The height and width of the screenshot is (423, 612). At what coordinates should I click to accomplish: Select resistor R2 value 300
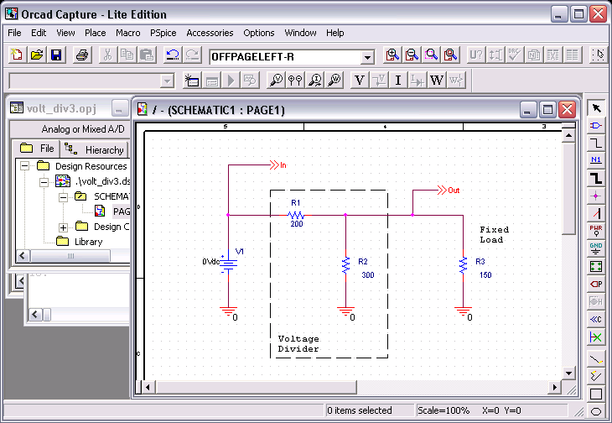pyautogui.click(x=368, y=275)
